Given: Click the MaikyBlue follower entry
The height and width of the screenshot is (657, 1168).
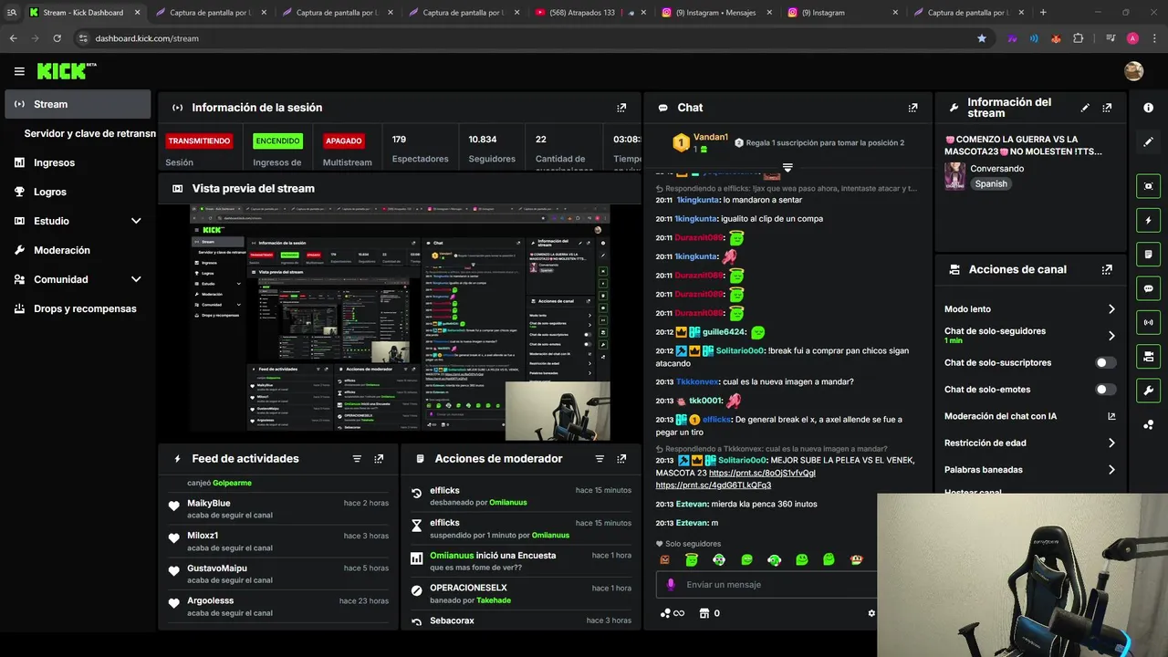Looking at the screenshot, I should [278, 508].
